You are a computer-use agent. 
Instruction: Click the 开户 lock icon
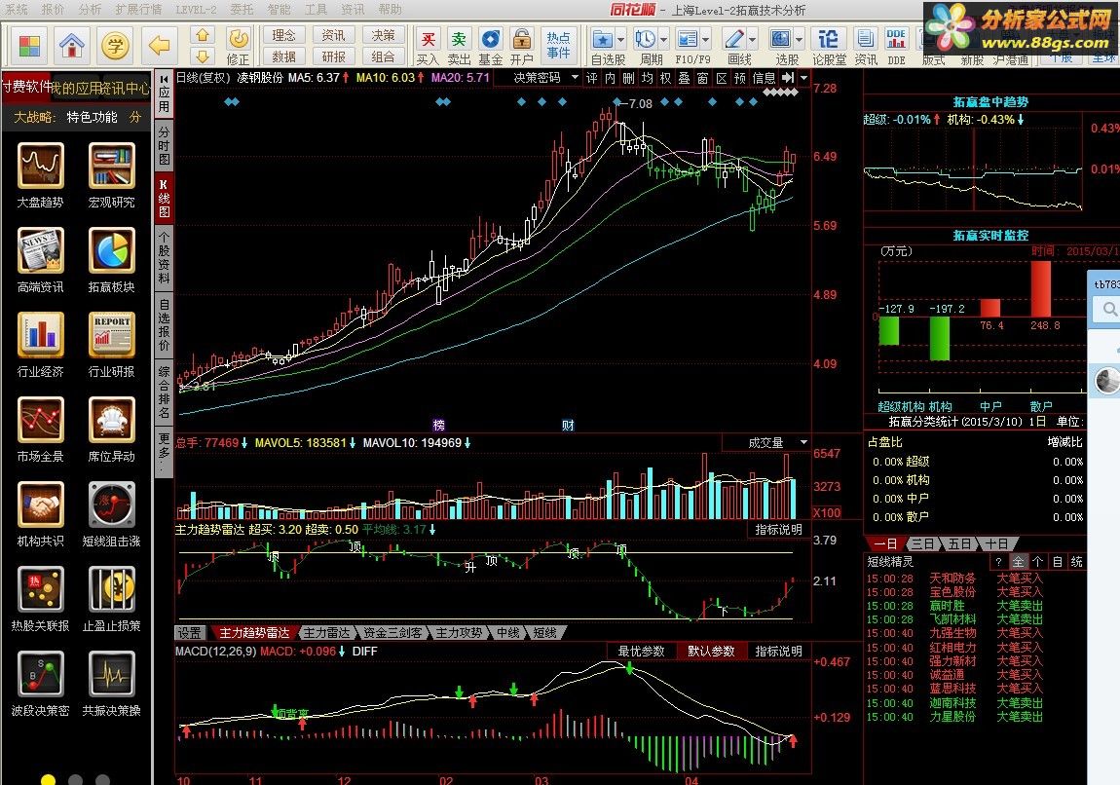tap(522, 47)
